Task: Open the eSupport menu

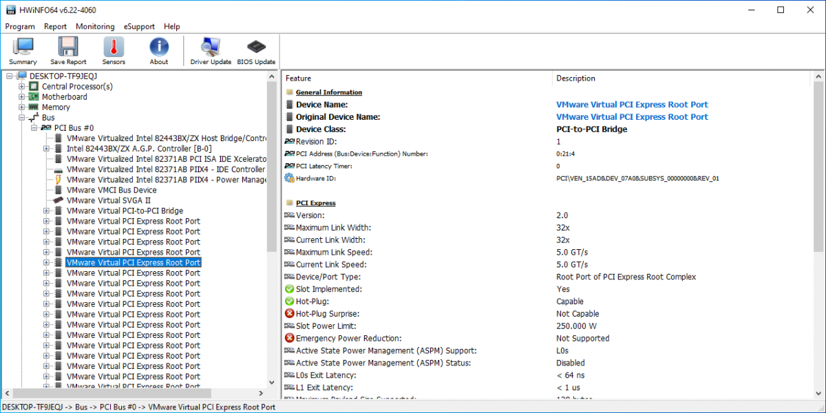Action: (139, 26)
